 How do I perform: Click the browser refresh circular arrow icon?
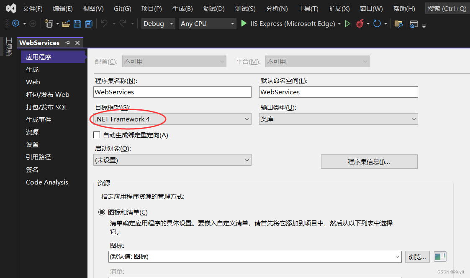click(377, 24)
